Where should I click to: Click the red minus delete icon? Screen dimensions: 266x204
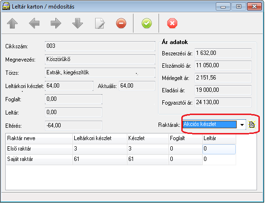click(121, 23)
